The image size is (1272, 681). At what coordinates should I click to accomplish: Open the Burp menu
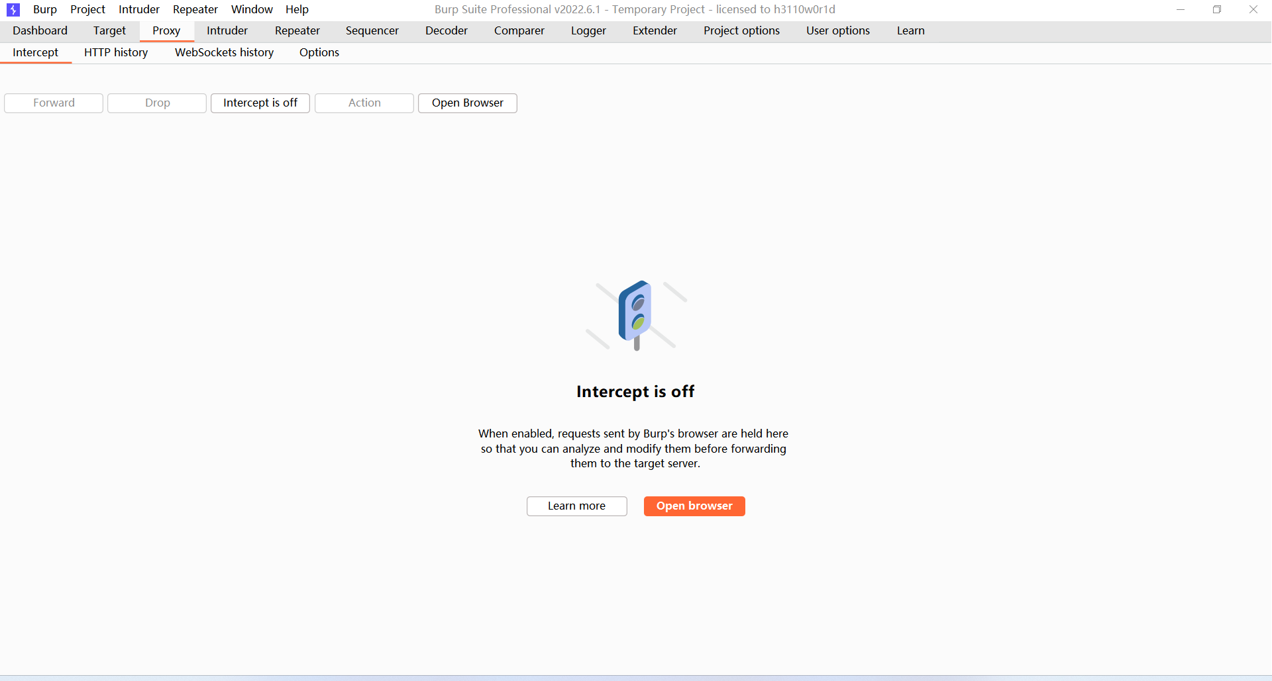(x=45, y=9)
